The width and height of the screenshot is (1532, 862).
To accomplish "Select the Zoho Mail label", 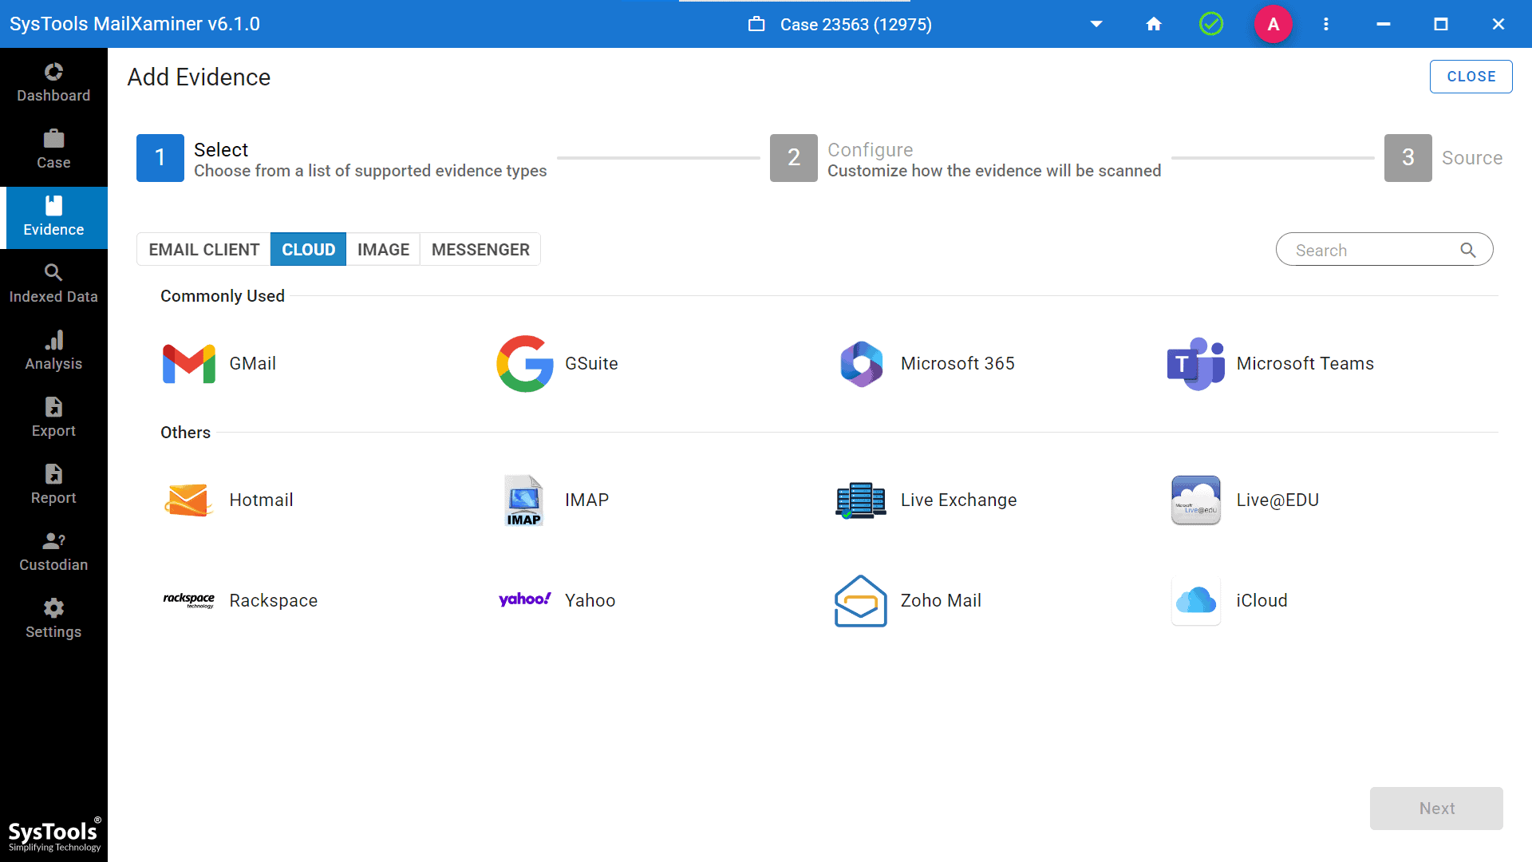I will 941,601.
